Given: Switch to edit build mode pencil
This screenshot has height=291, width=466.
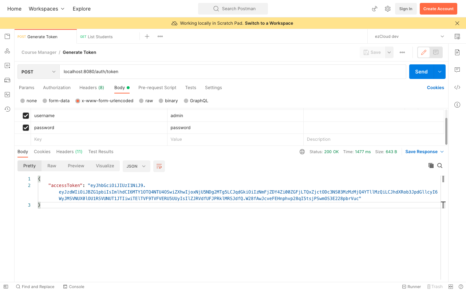Looking at the screenshot, I should [x=424, y=52].
